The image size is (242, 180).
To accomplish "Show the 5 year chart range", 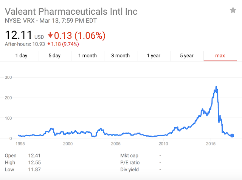I will click(187, 56).
